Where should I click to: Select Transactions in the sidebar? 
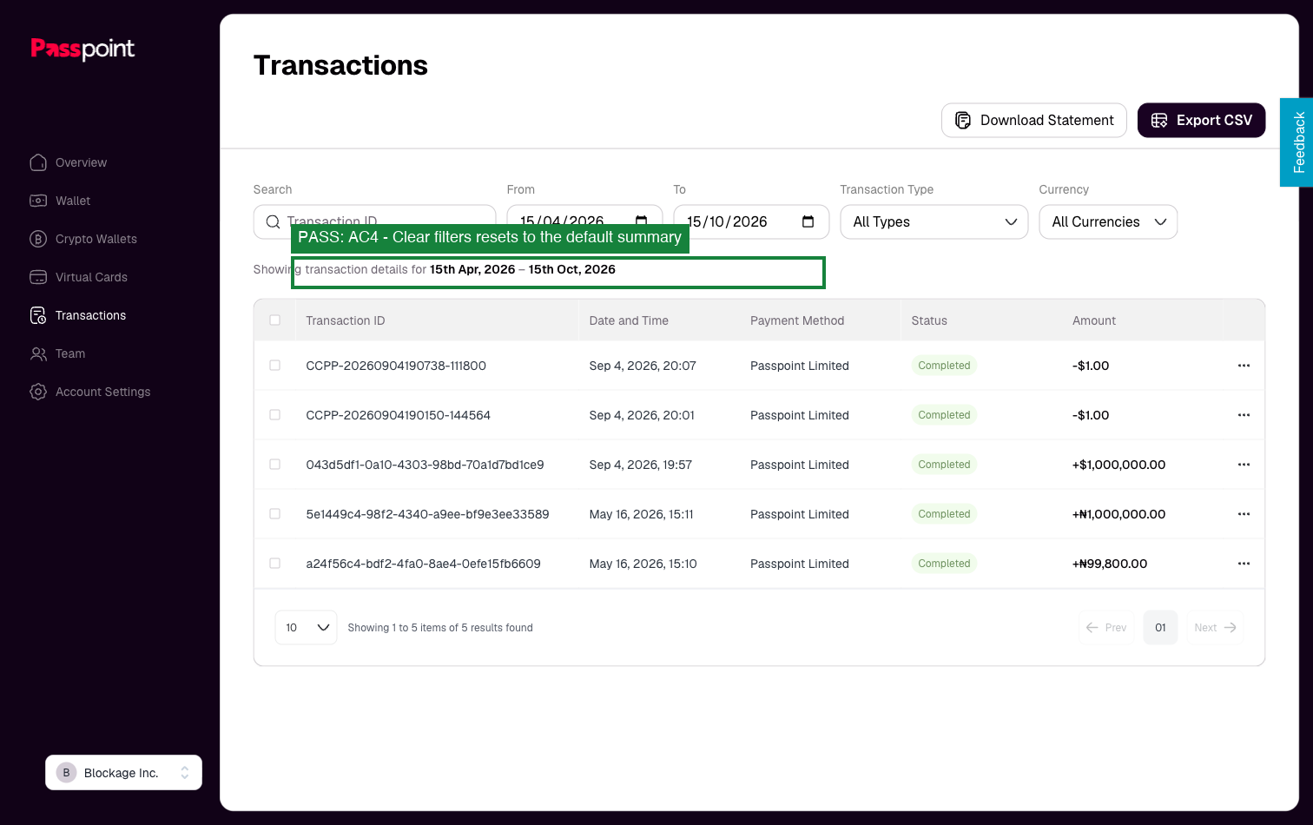(78, 315)
